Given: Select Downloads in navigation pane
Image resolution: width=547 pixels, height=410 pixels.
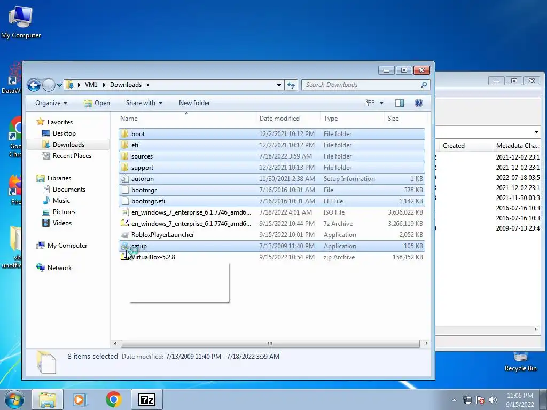Looking at the screenshot, I should click(68, 144).
